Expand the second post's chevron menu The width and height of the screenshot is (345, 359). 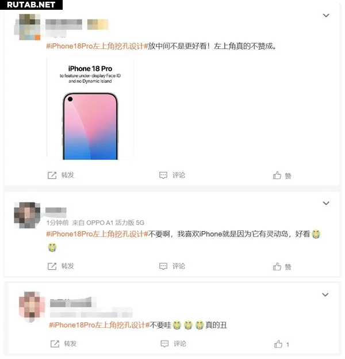pos(326,203)
